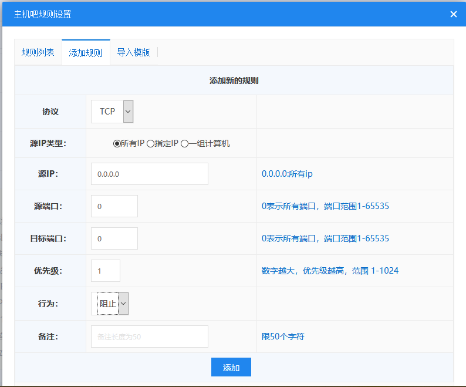Select the 一组计算机 radio option
This screenshot has height=387, width=466.
[184, 143]
